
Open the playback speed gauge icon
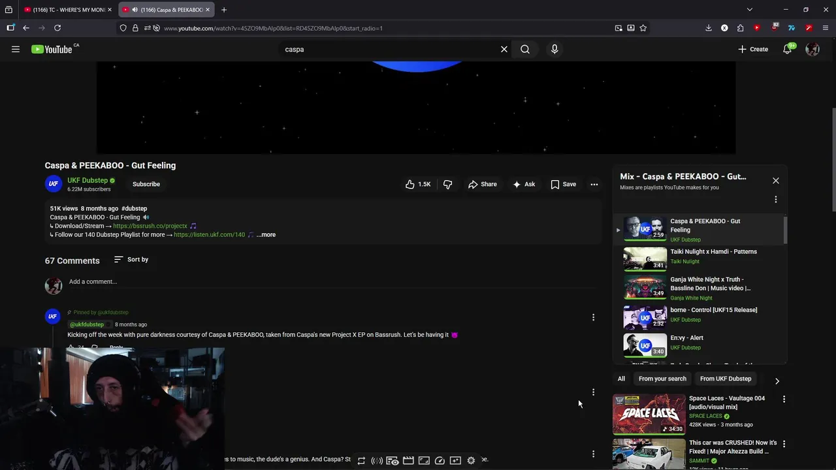tap(440, 460)
